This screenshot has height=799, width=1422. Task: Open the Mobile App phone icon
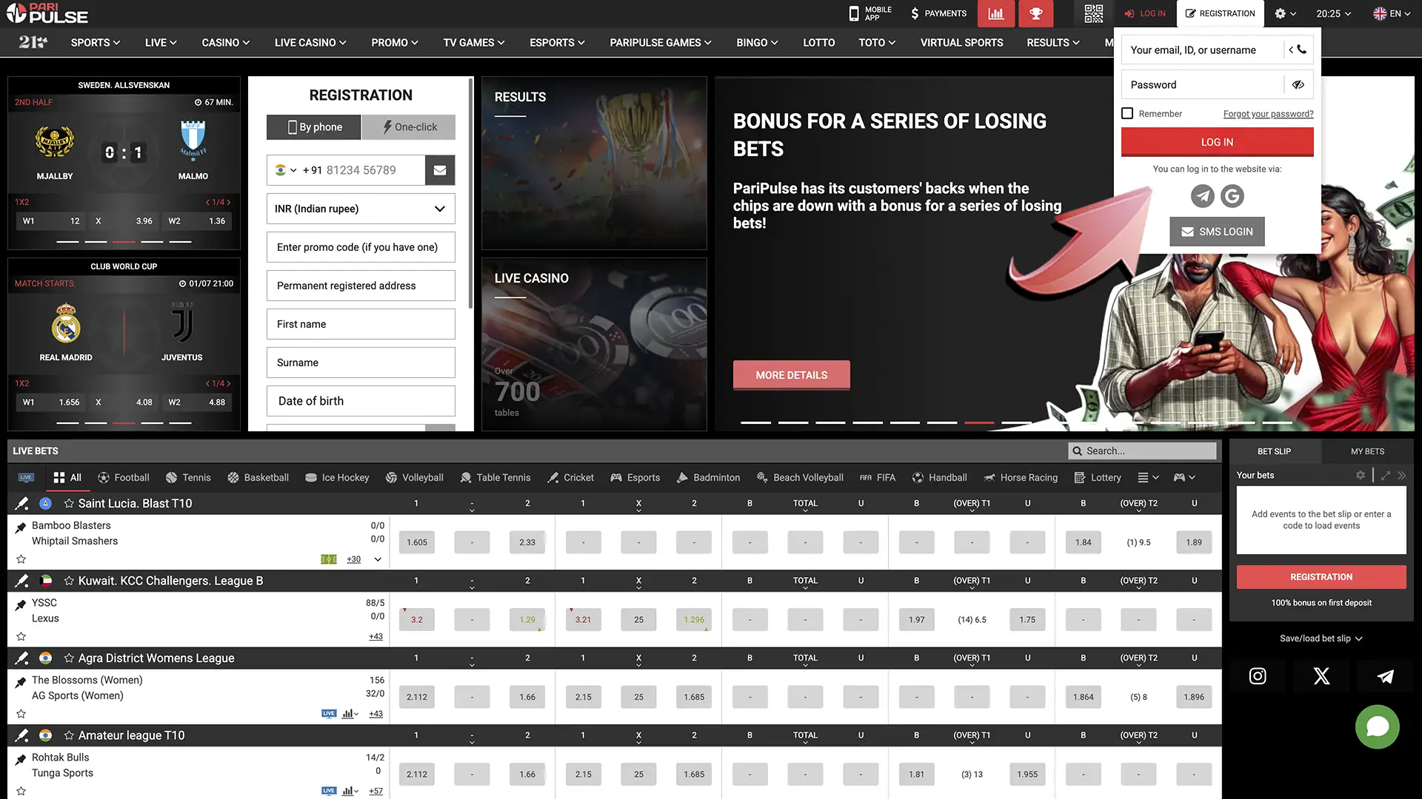click(854, 13)
